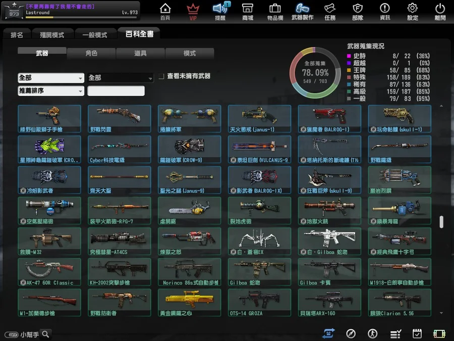The height and width of the screenshot is (341, 454).
Task: Select the 空氣壓縮砲 weapon card
Action: coord(49,211)
